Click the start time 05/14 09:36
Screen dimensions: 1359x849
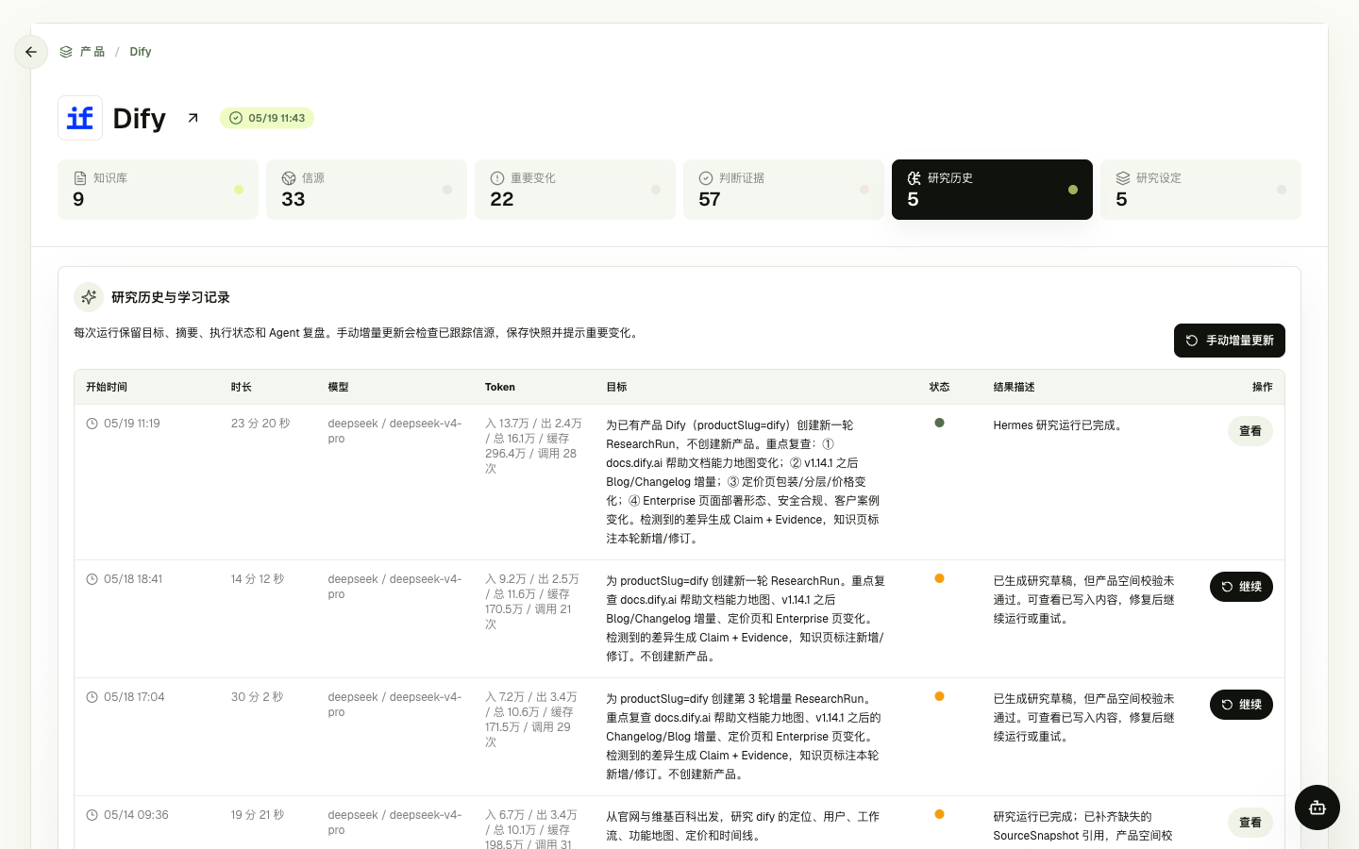coord(136,815)
